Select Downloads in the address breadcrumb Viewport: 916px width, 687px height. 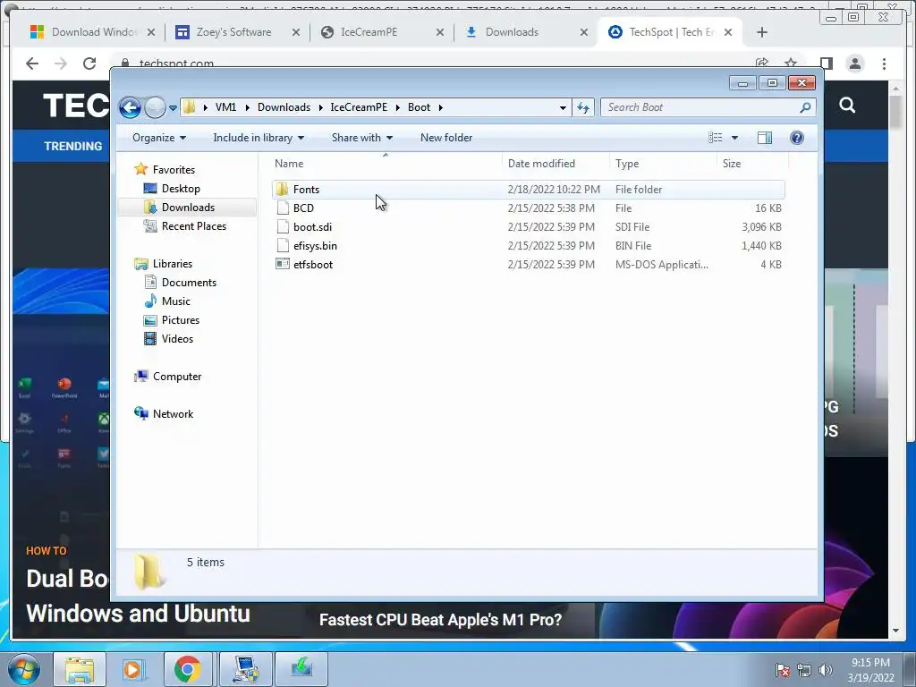(x=284, y=107)
